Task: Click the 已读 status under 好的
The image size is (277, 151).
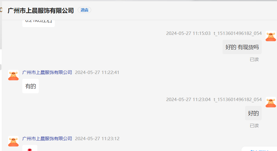Action: tap(254, 126)
